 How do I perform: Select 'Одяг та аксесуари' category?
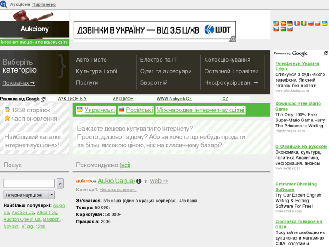pos(166,71)
